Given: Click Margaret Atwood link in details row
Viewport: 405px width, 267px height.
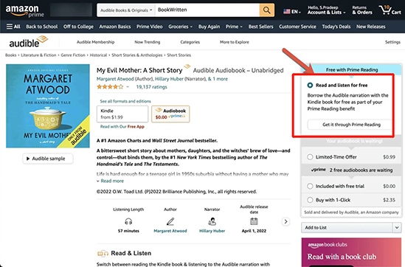Looking at the screenshot, I should pos(170,231).
